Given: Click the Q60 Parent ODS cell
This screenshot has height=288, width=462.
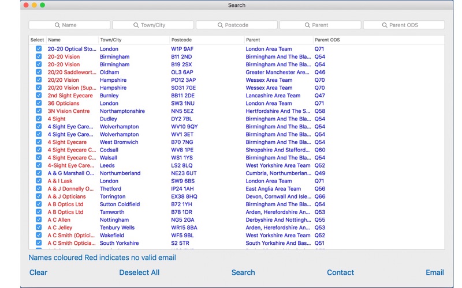Looking at the screenshot, I should click(x=320, y=150).
